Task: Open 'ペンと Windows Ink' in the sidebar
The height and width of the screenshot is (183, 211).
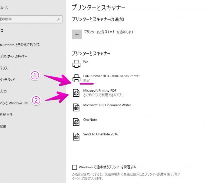Action: 14,103
